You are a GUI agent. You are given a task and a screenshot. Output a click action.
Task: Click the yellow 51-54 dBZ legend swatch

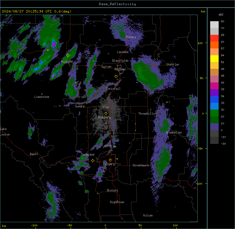[x=214, y=58]
